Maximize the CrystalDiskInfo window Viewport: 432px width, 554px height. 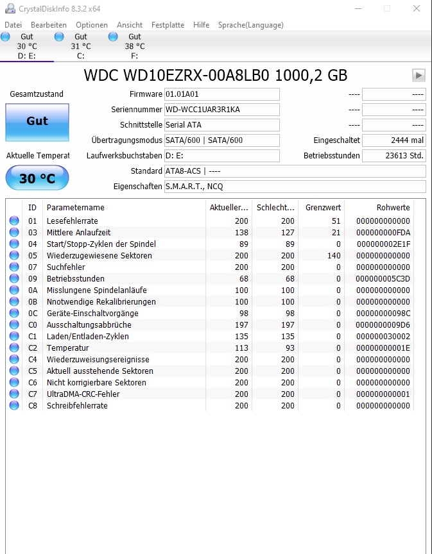(x=387, y=8)
